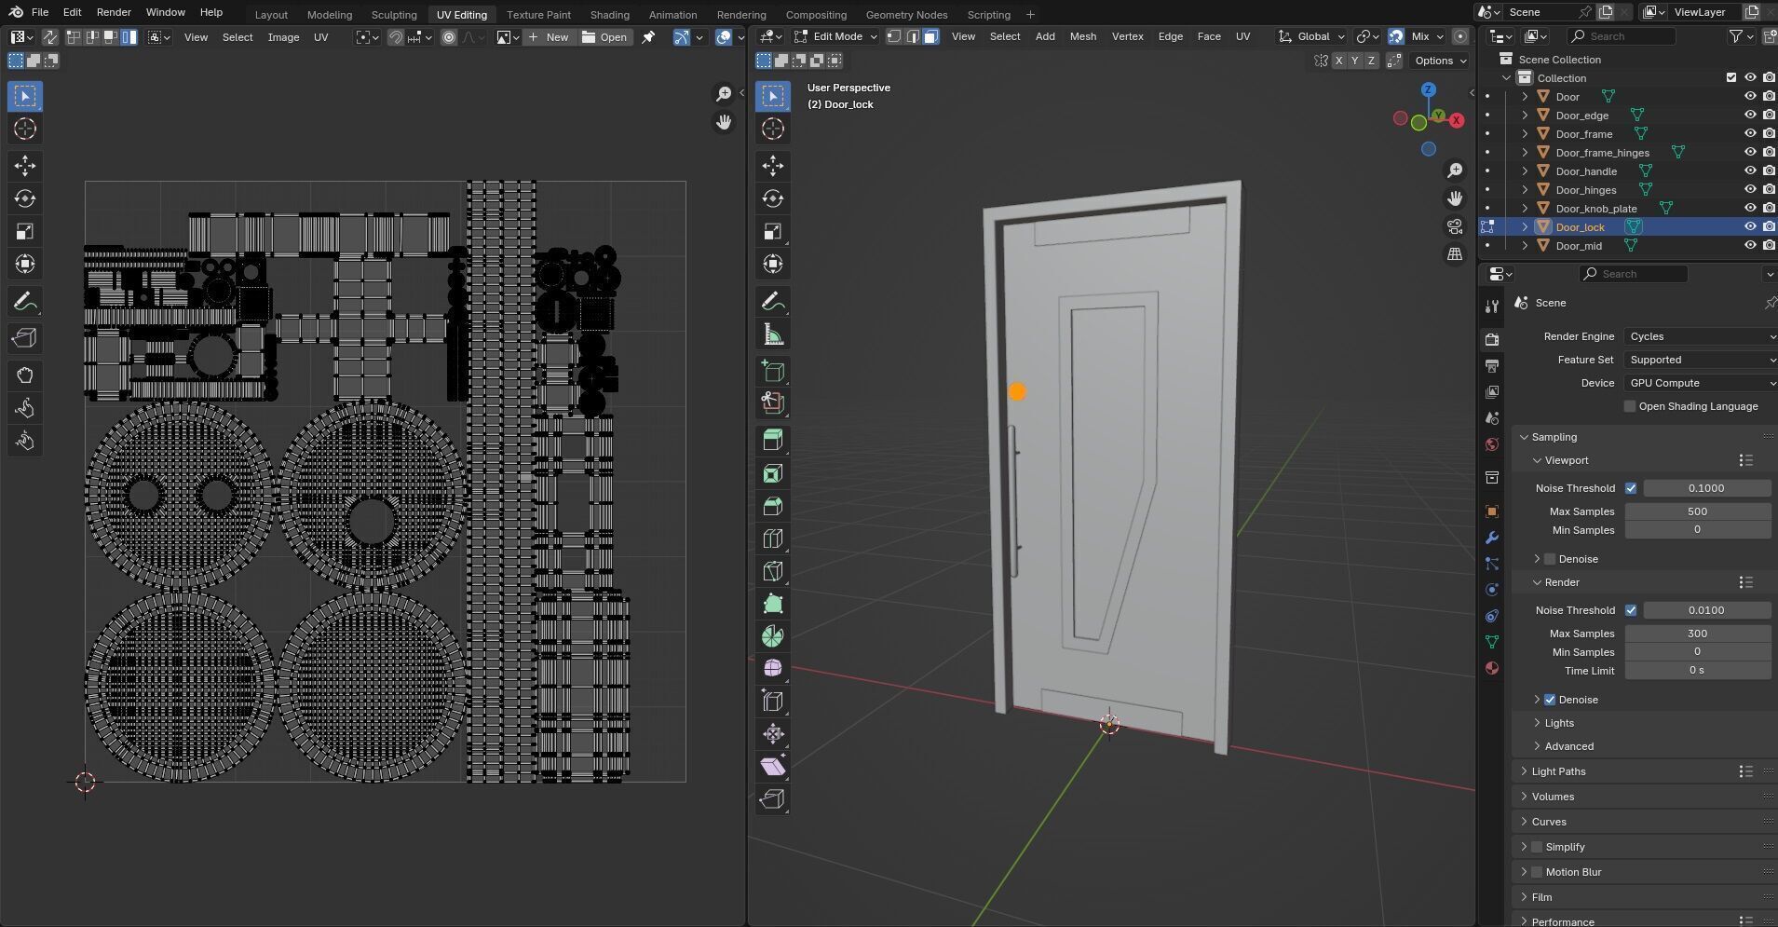Screen dimensions: 1778x927
Task: Enable Open Shading Language checkbox
Action: click(x=1629, y=406)
